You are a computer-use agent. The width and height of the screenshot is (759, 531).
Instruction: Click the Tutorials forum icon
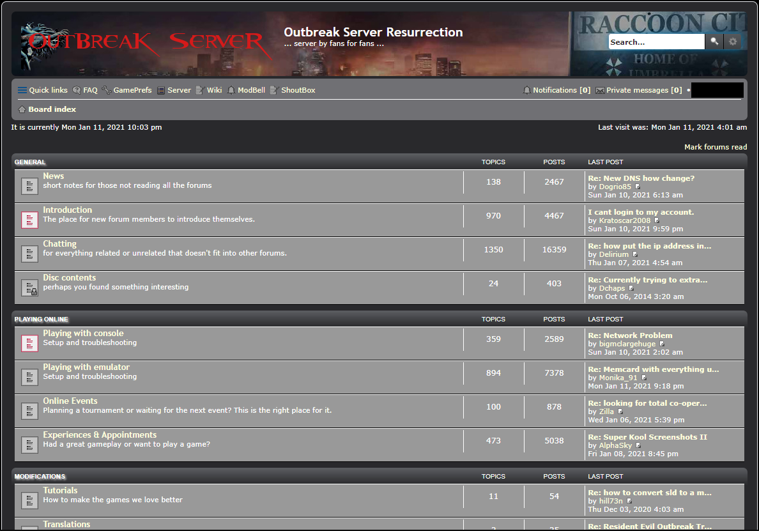click(x=29, y=501)
